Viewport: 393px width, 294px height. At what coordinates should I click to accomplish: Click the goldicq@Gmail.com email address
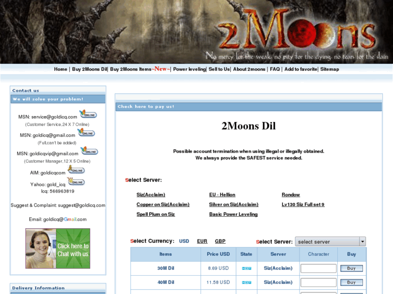[x=65, y=220]
